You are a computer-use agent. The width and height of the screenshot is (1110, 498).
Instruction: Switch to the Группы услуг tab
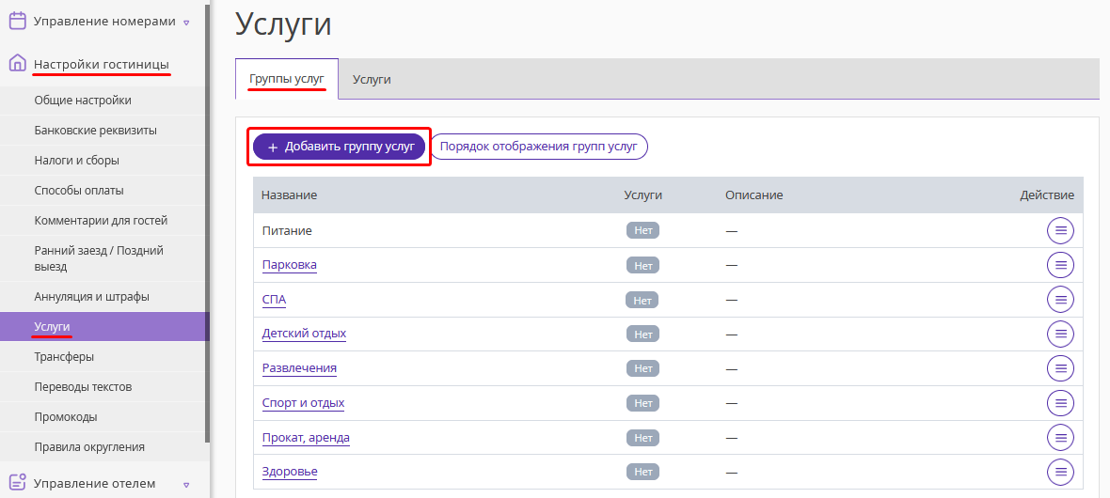(287, 79)
